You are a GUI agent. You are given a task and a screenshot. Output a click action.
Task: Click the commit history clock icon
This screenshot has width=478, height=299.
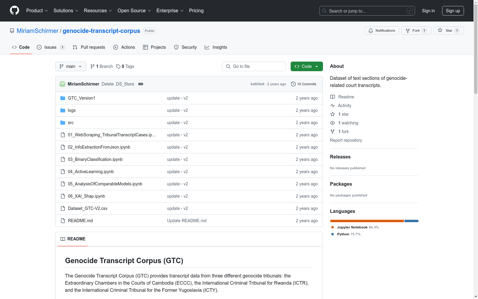pyautogui.click(x=293, y=84)
